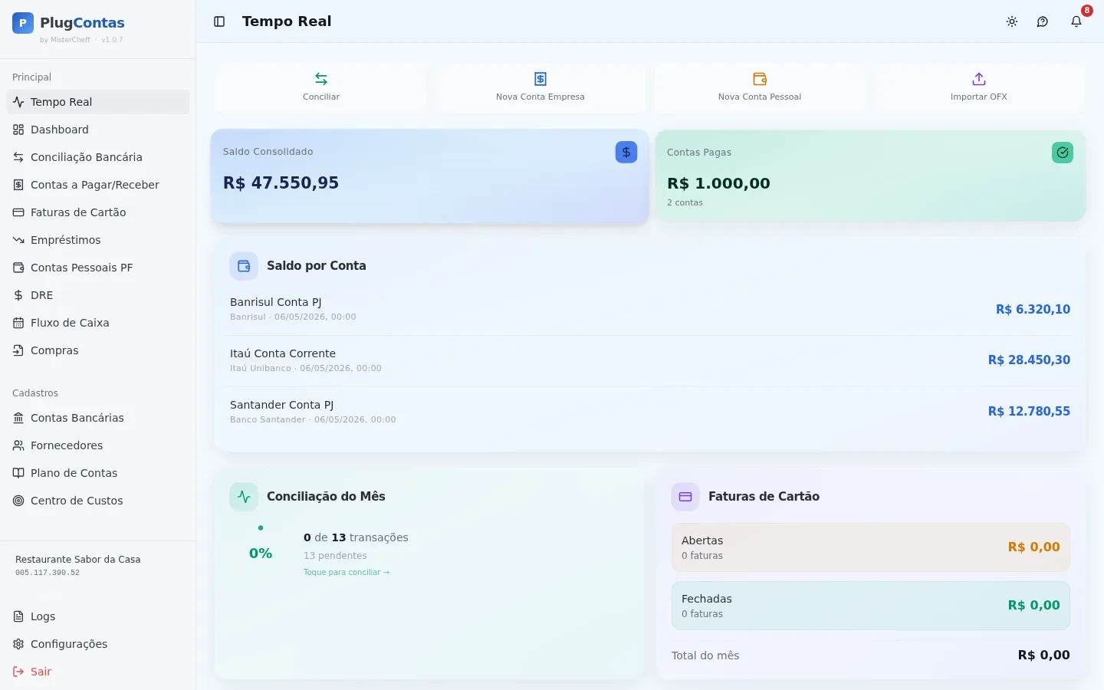
Task: Click the PlugContas logo icon
Action: [x=23, y=23]
